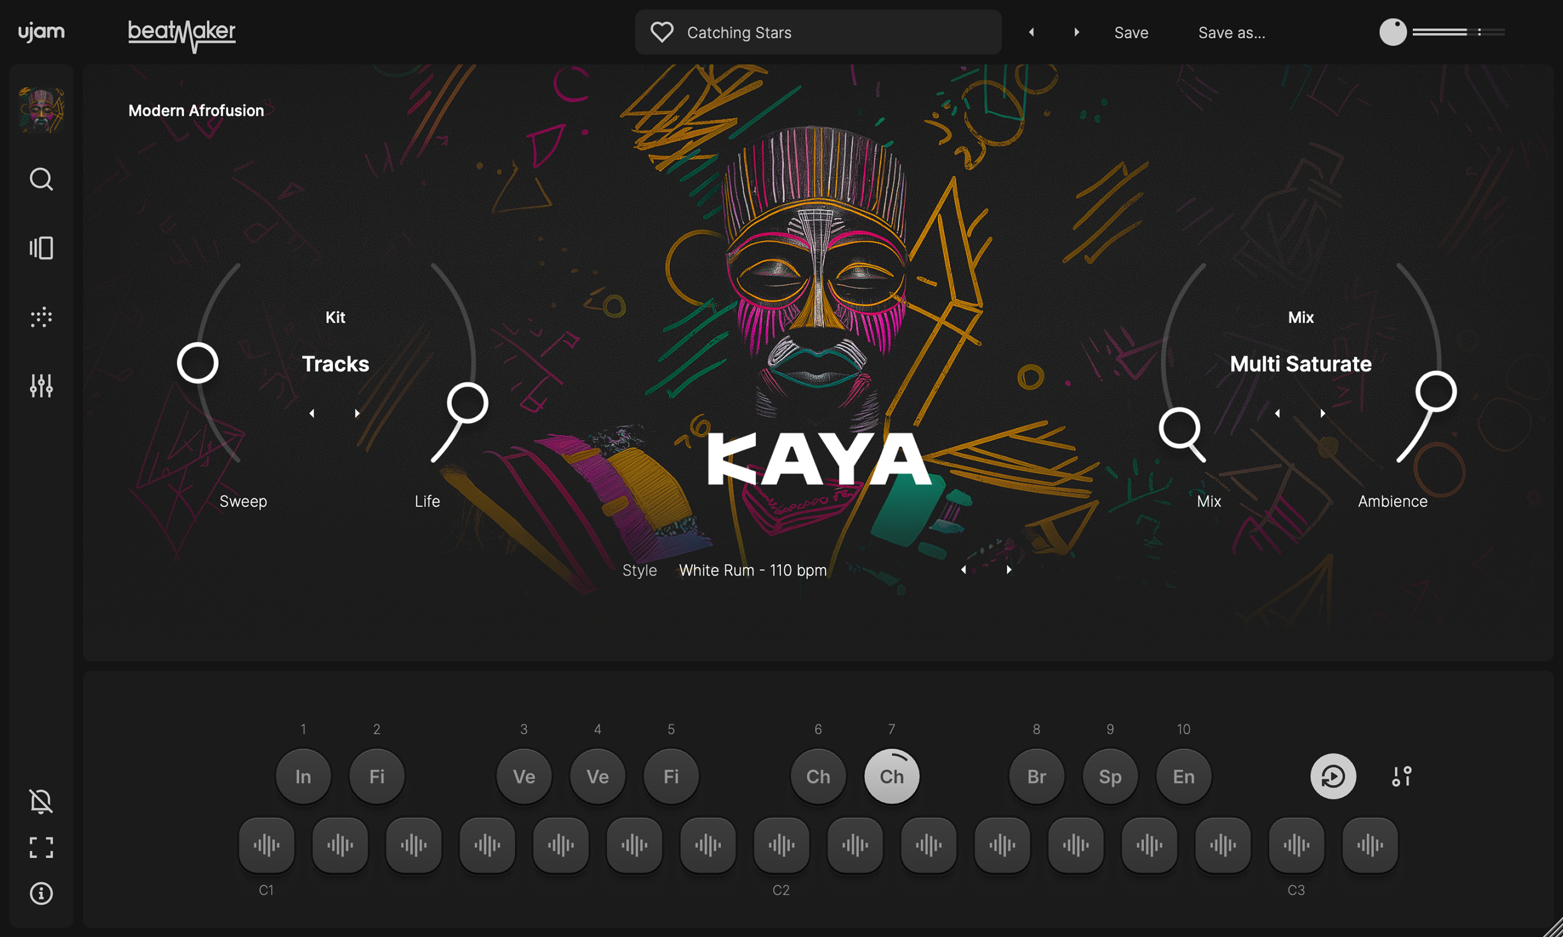The image size is (1563, 937).
Task: Click the replay/loop playback icon near the pads
Action: [1333, 776]
